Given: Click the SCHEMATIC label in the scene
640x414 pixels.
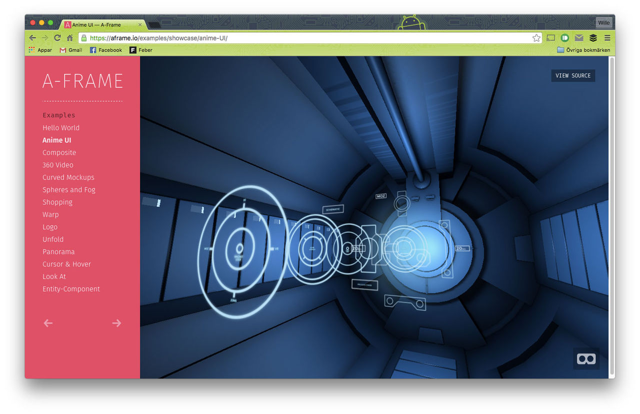Looking at the screenshot, I should point(333,210).
